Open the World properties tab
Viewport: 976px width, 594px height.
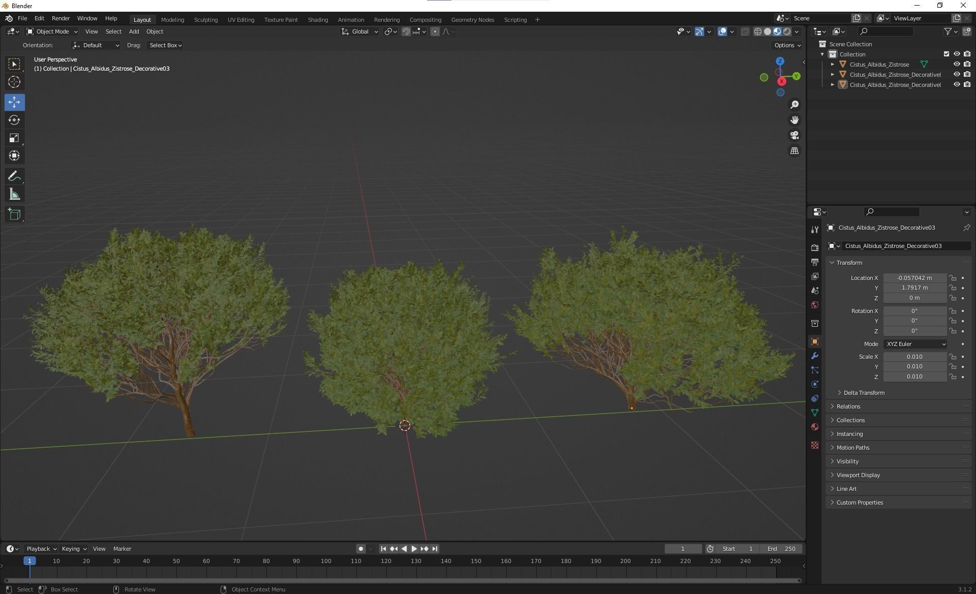(x=815, y=305)
